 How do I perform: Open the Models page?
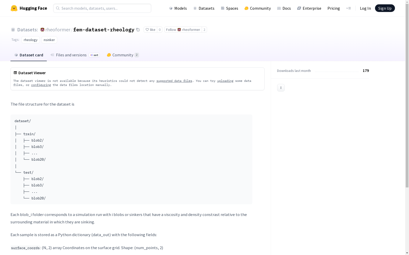click(x=178, y=8)
